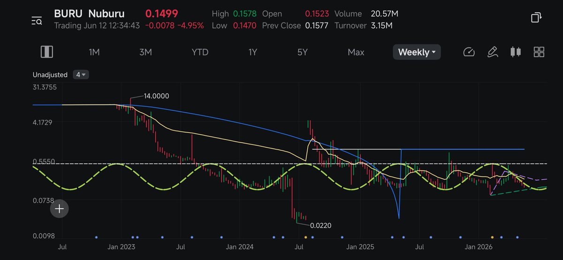Tap the 31.3755 axis label
563x260 pixels.
click(45, 87)
